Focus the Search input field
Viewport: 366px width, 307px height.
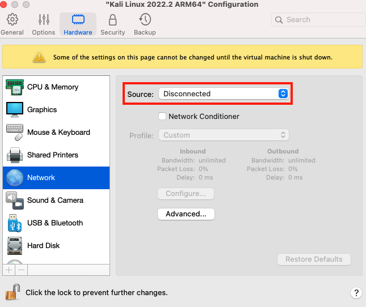[x=318, y=20]
